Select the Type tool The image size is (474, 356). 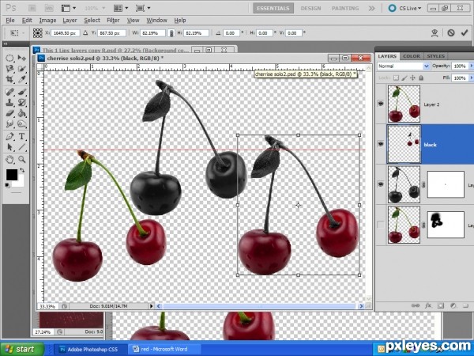pos(21,136)
